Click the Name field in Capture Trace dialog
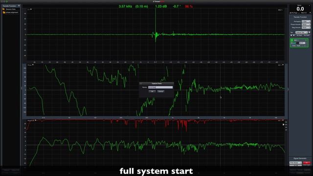 (x=160, y=88)
